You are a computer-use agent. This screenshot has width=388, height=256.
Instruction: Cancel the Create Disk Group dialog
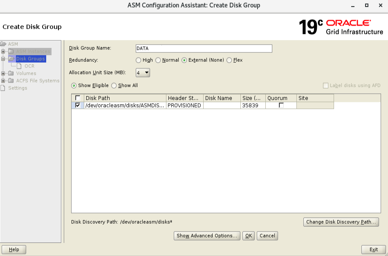[x=267, y=236]
